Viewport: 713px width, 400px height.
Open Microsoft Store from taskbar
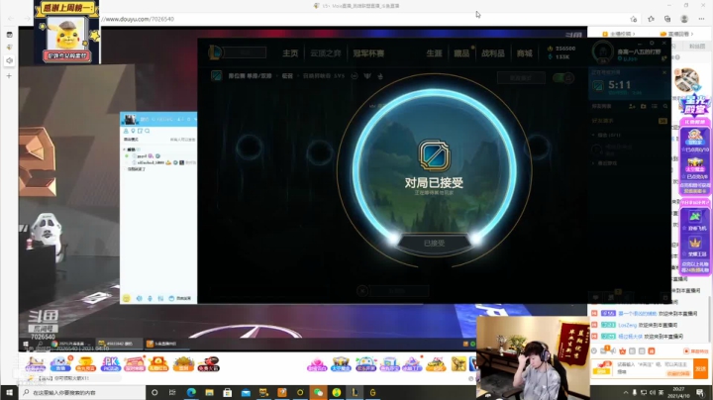(x=228, y=392)
